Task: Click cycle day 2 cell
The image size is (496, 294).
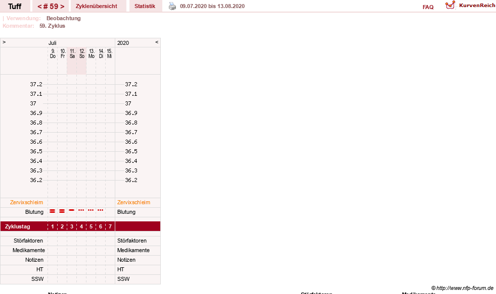Action: click(62, 226)
